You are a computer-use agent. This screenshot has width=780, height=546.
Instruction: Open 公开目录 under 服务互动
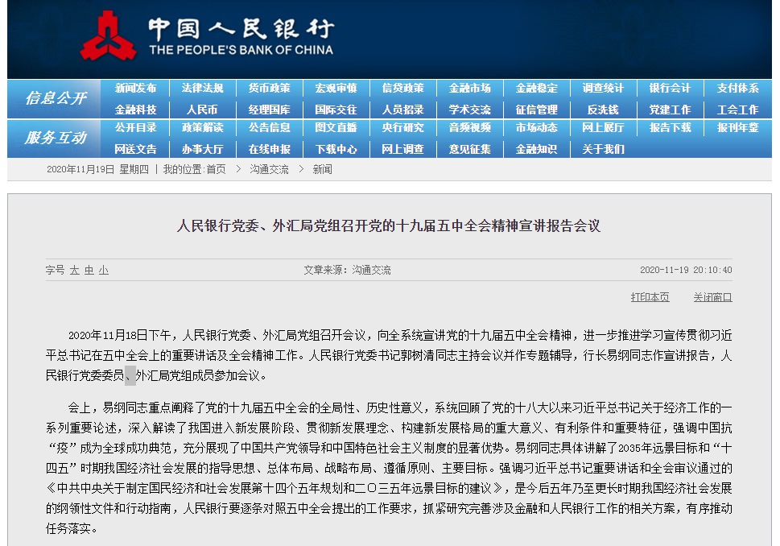[x=135, y=127]
